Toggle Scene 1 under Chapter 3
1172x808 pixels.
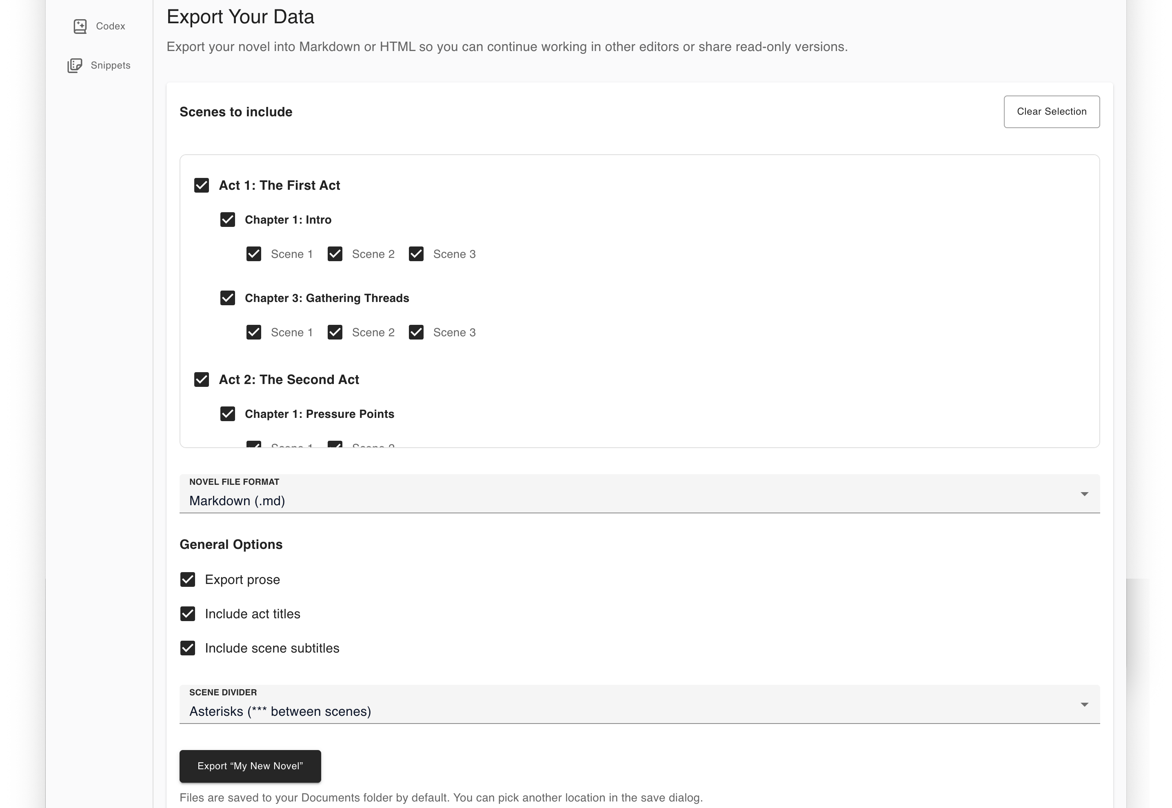254,332
